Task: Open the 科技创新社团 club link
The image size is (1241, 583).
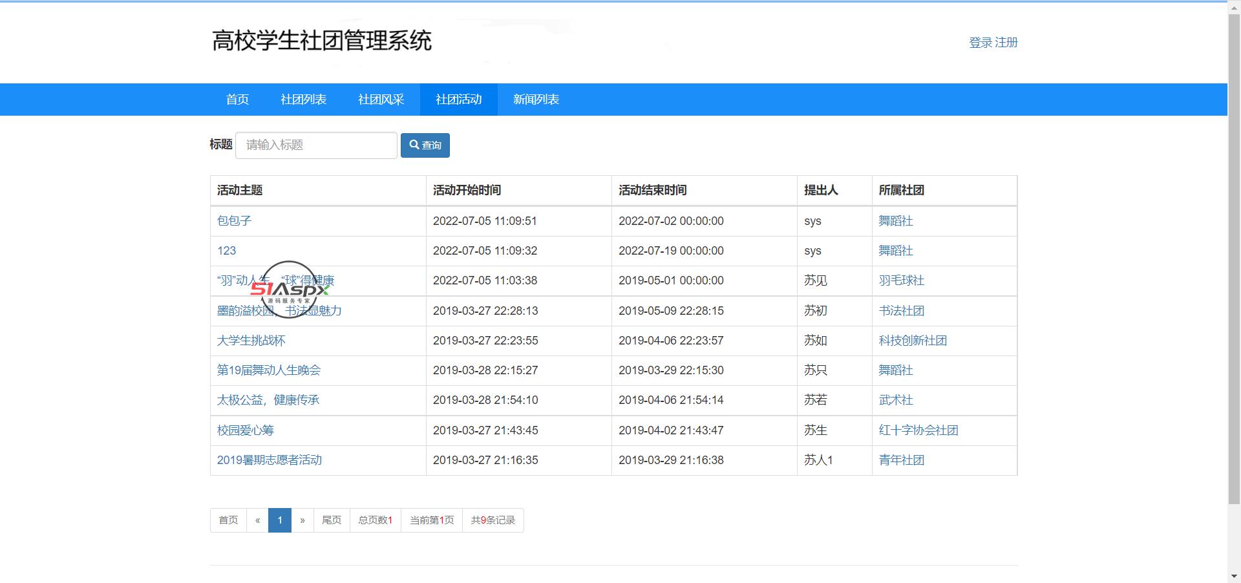Action: coord(912,341)
